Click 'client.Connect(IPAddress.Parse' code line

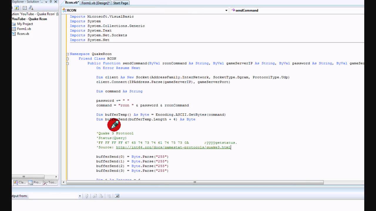[163, 82]
